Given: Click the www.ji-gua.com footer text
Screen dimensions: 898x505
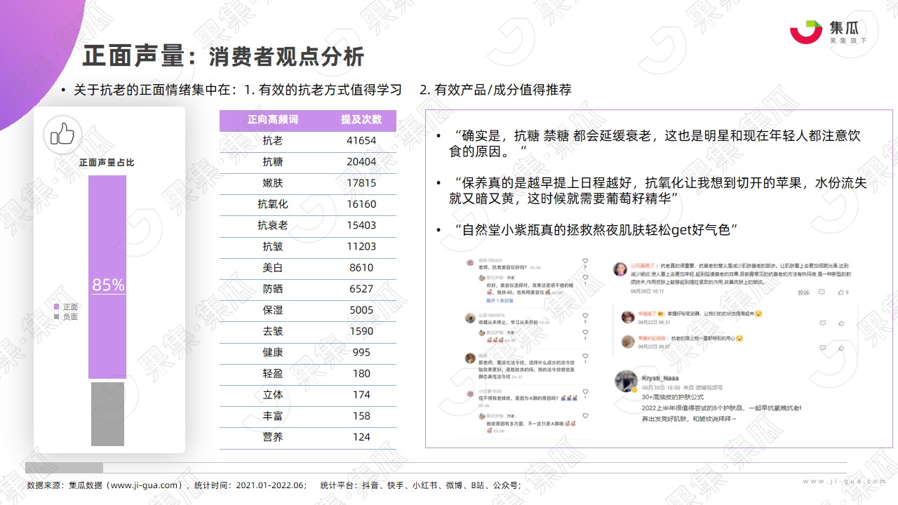Looking at the screenshot, I should (845, 481).
